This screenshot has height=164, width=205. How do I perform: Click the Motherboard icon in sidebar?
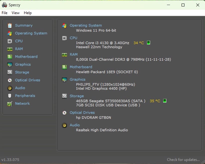pyautogui.click(x=10, y=57)
